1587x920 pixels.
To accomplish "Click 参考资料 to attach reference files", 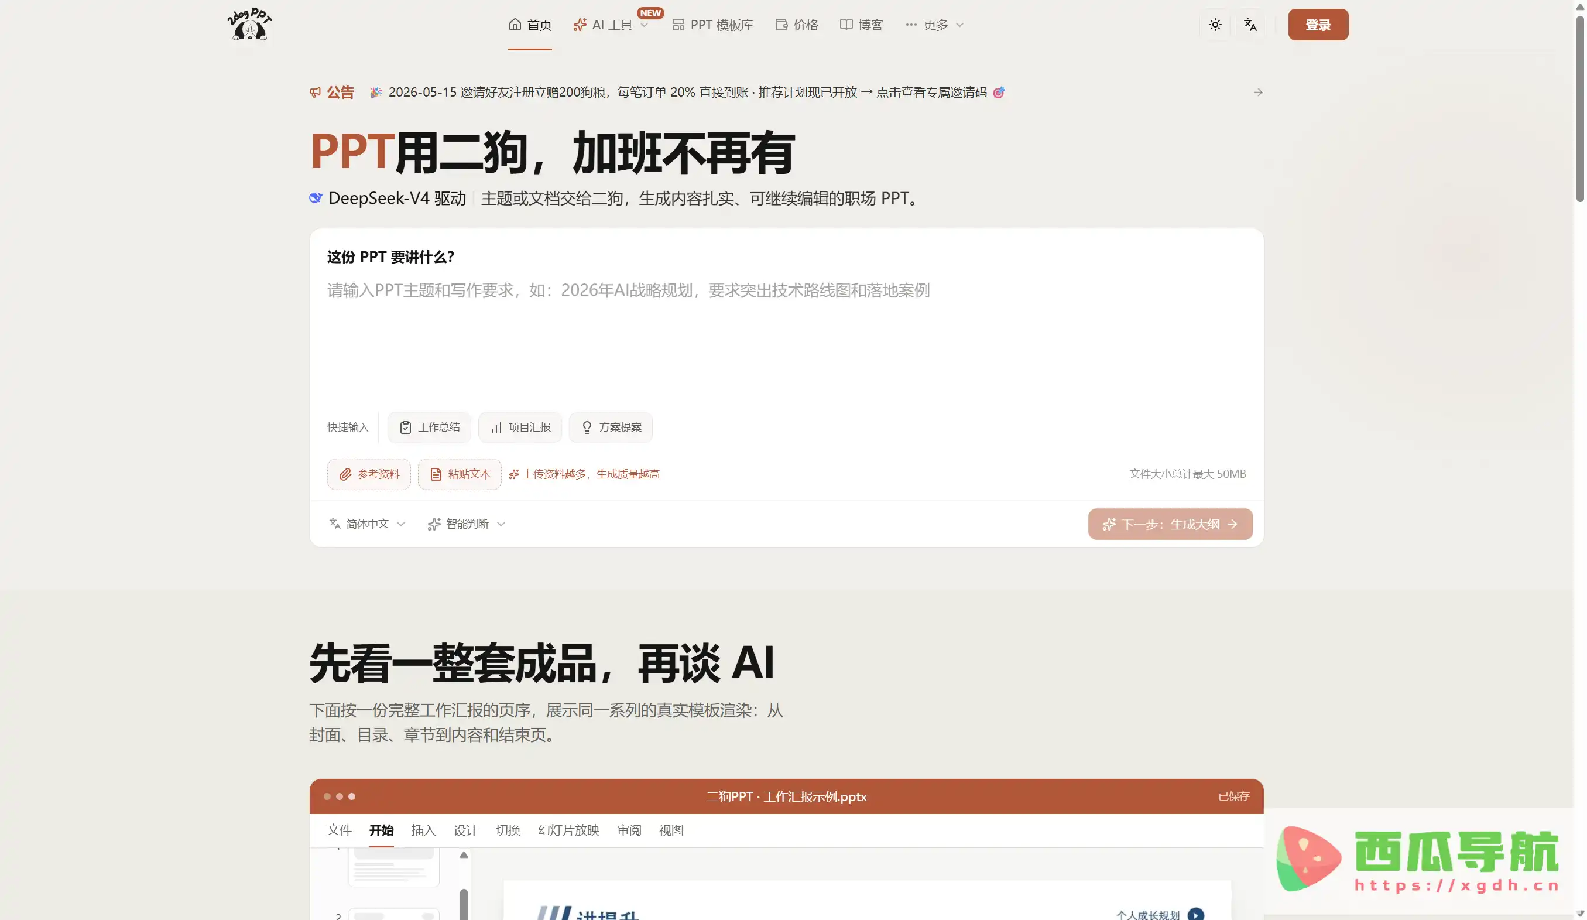I will coord(368,474).
